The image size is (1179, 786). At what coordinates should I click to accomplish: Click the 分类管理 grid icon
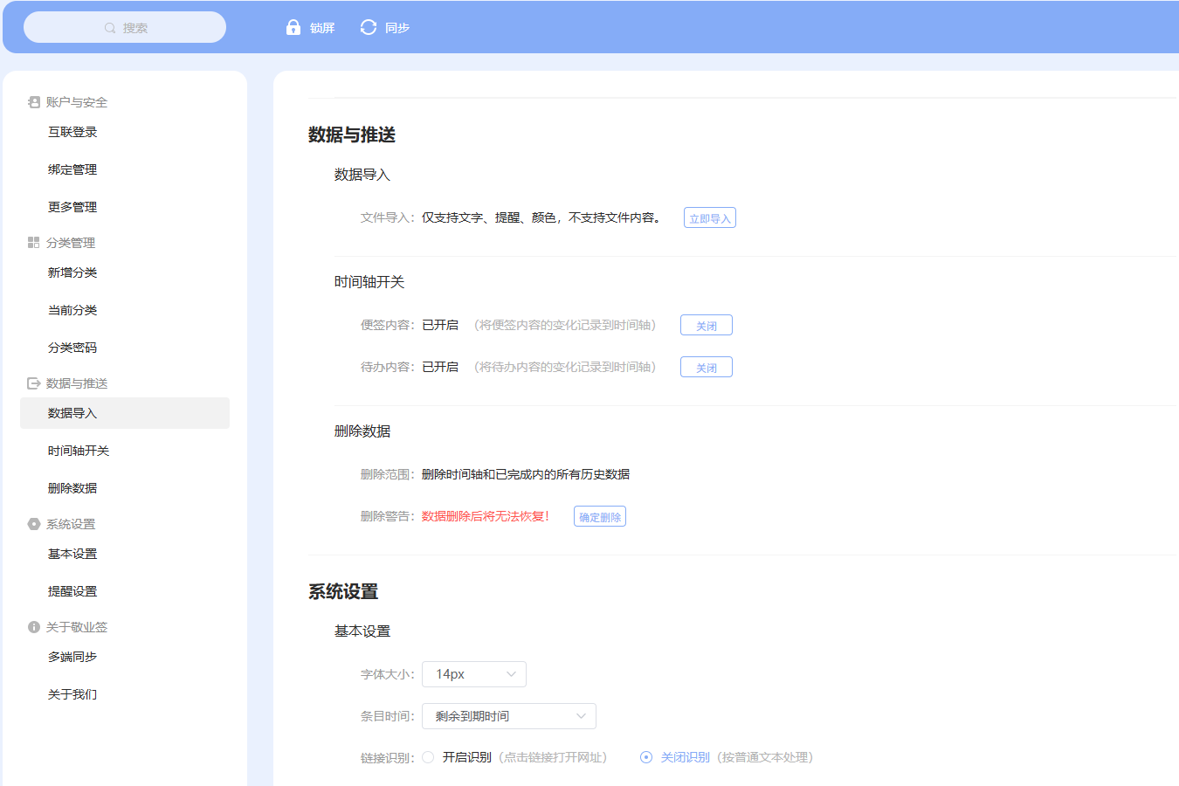coord(32,242)
